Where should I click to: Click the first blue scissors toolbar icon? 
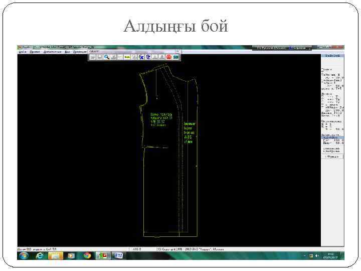pos(141,57)
